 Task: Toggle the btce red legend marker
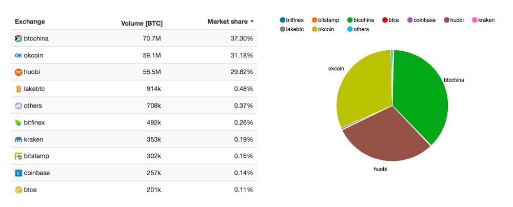(385, 20)
